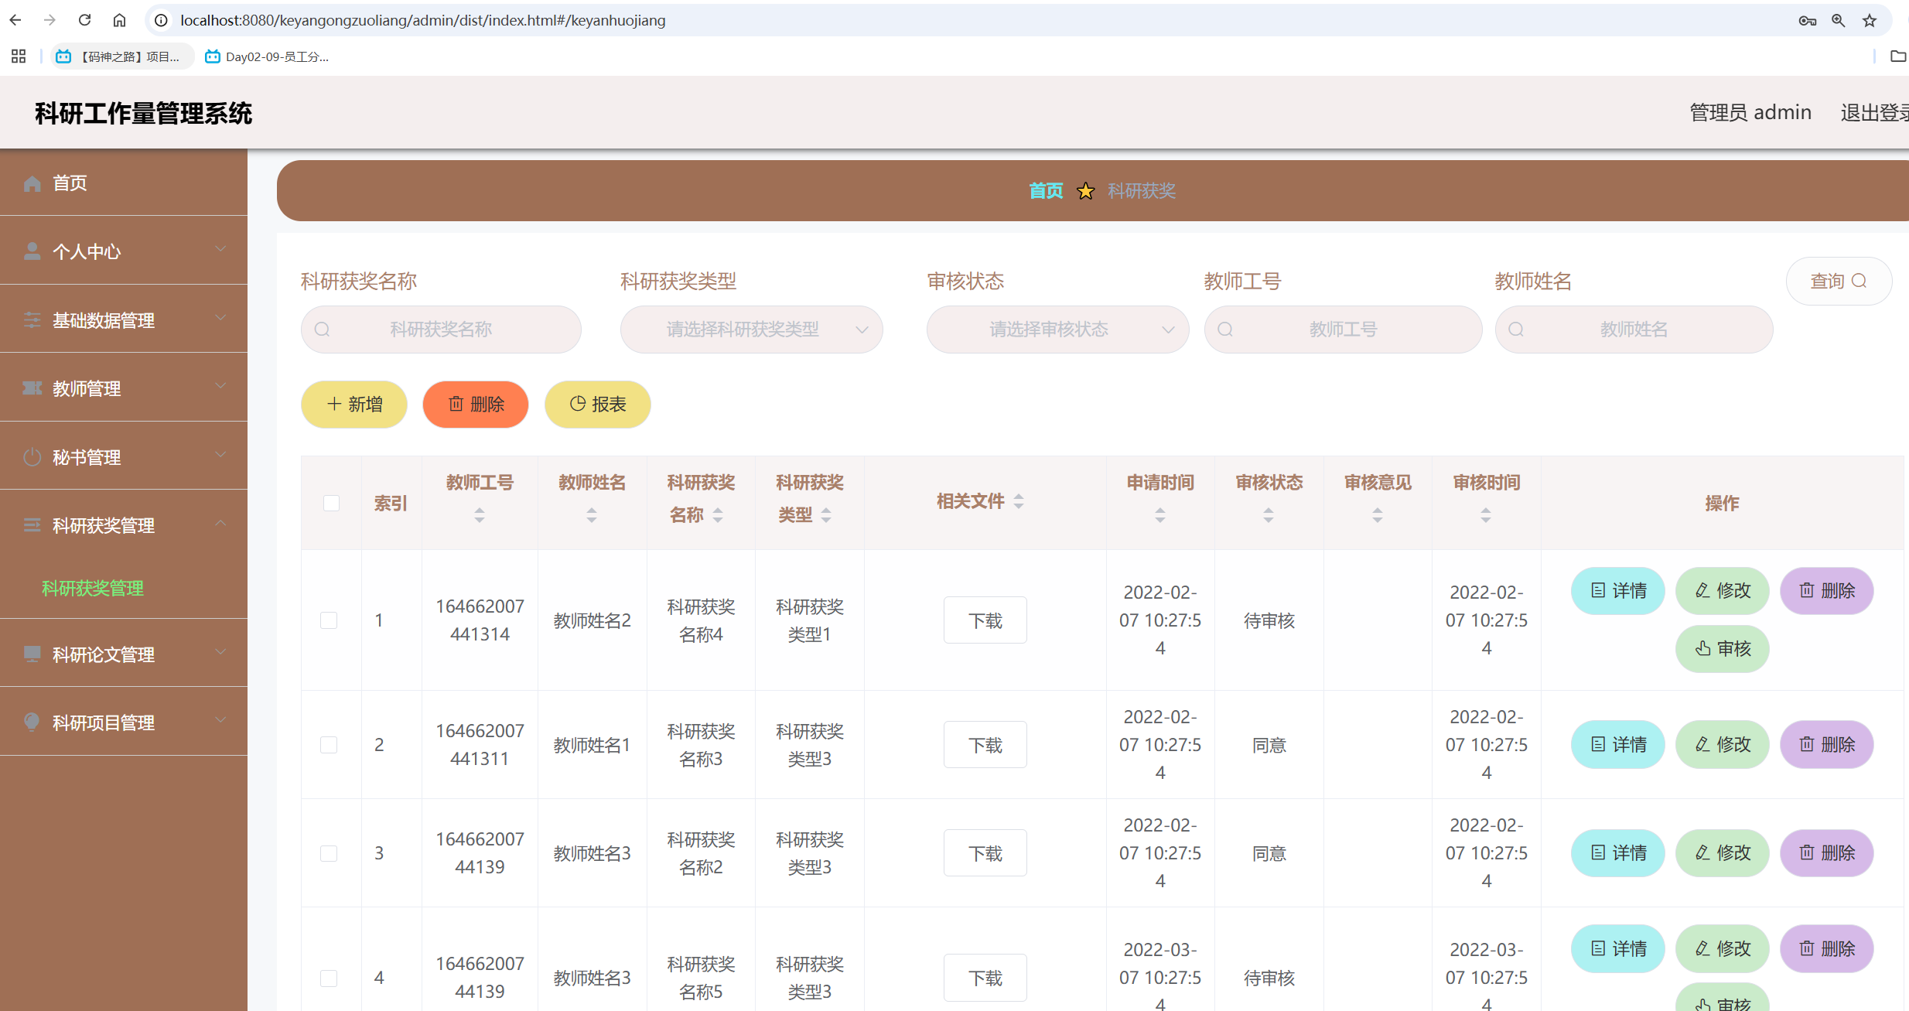This screenshot has height=1011, width=1909.
Task: Click the star icon in the breadcrumb bar
Action: (x=1086, y=190)
